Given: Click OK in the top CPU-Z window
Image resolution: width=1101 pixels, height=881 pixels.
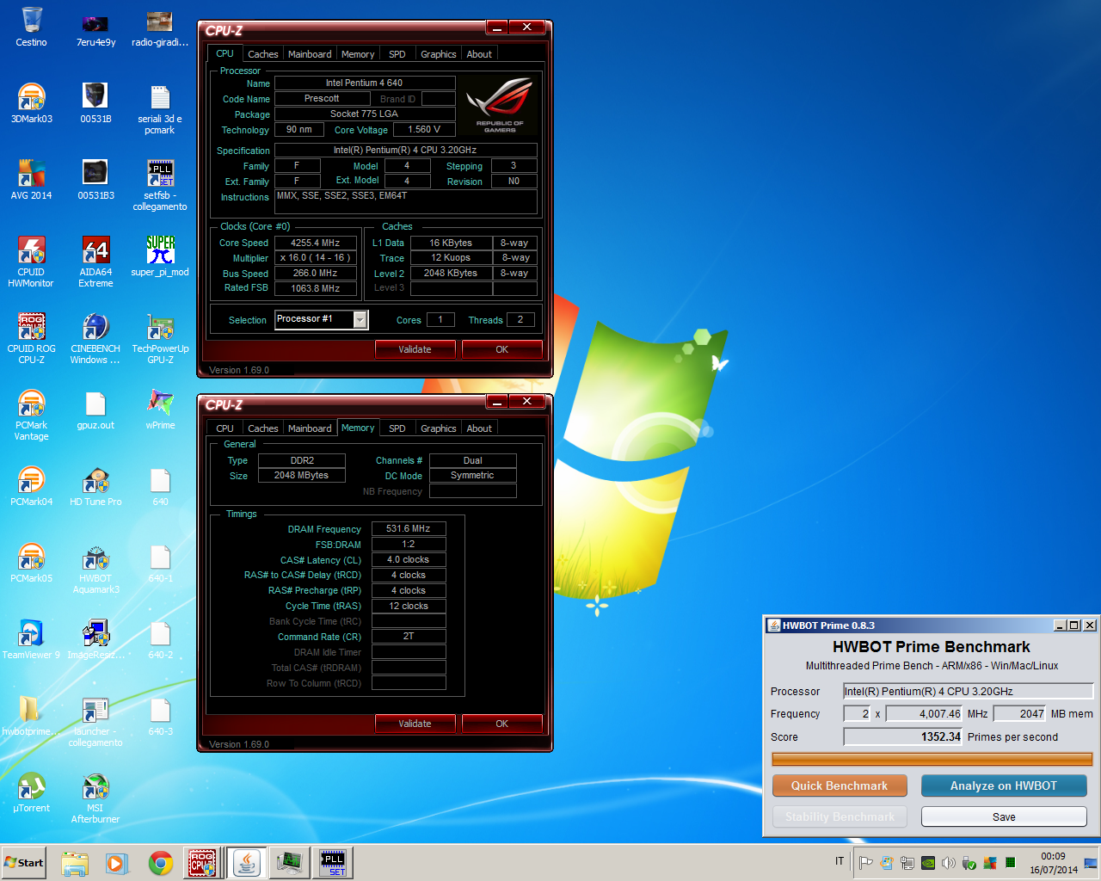Looking at the screenshot, I should click(502, 349).
